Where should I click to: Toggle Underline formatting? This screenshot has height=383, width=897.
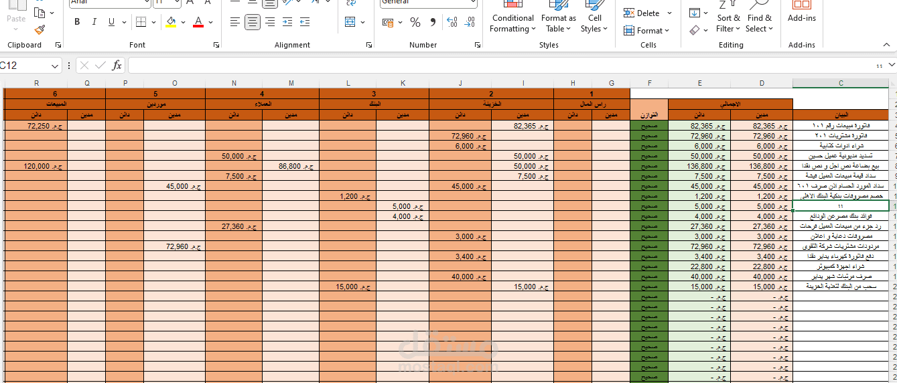pyautogui.click(x=111, y=22)
